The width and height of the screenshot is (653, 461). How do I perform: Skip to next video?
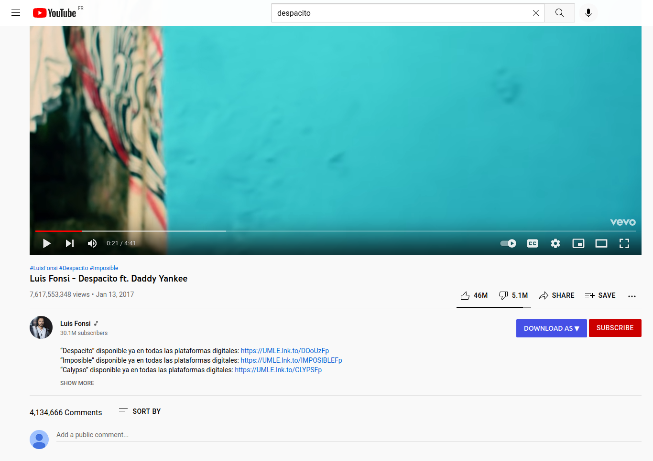point(70,243)
